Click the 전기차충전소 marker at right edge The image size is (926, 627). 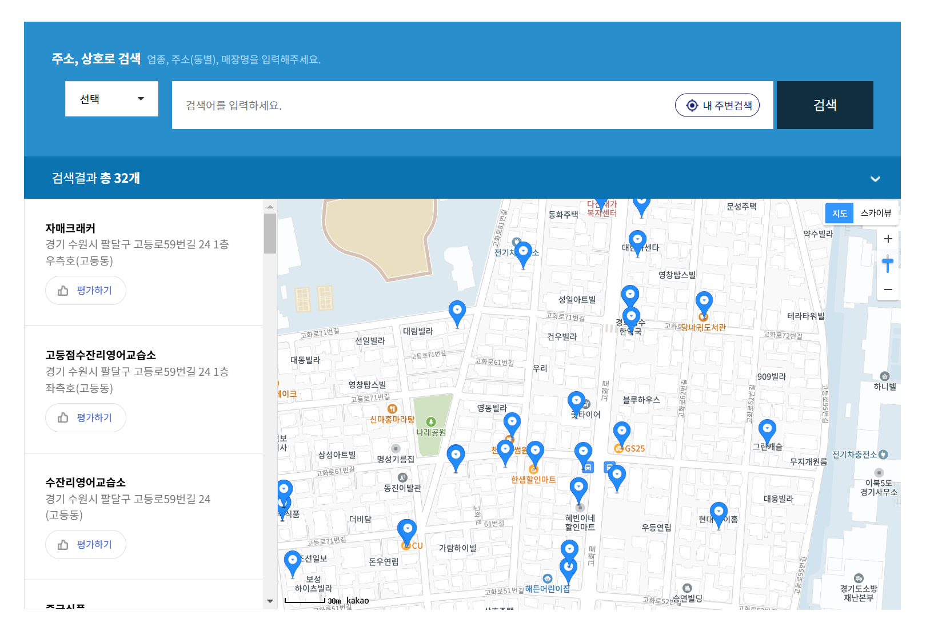click(883, 455)
